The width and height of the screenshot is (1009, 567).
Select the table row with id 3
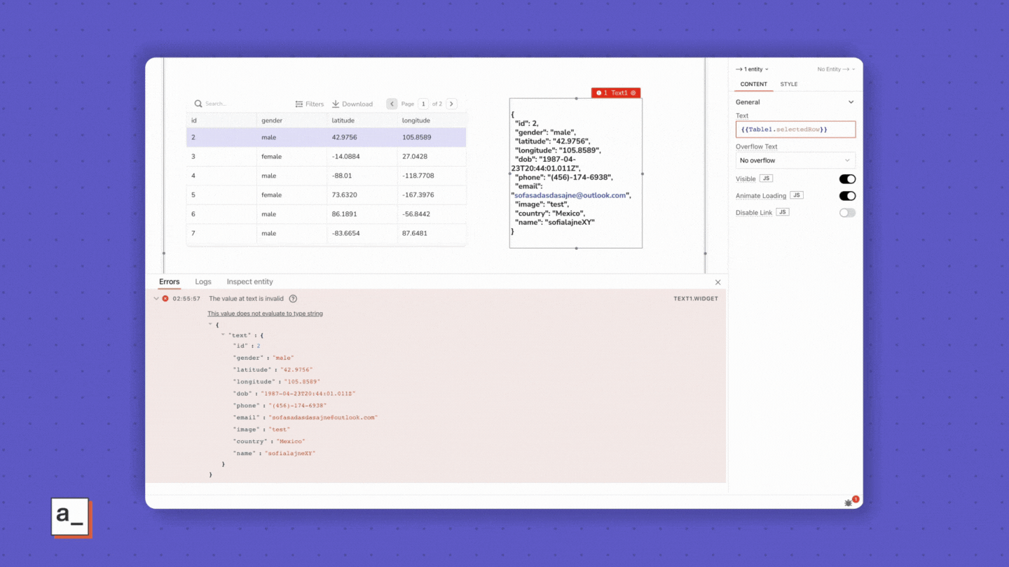326,157
